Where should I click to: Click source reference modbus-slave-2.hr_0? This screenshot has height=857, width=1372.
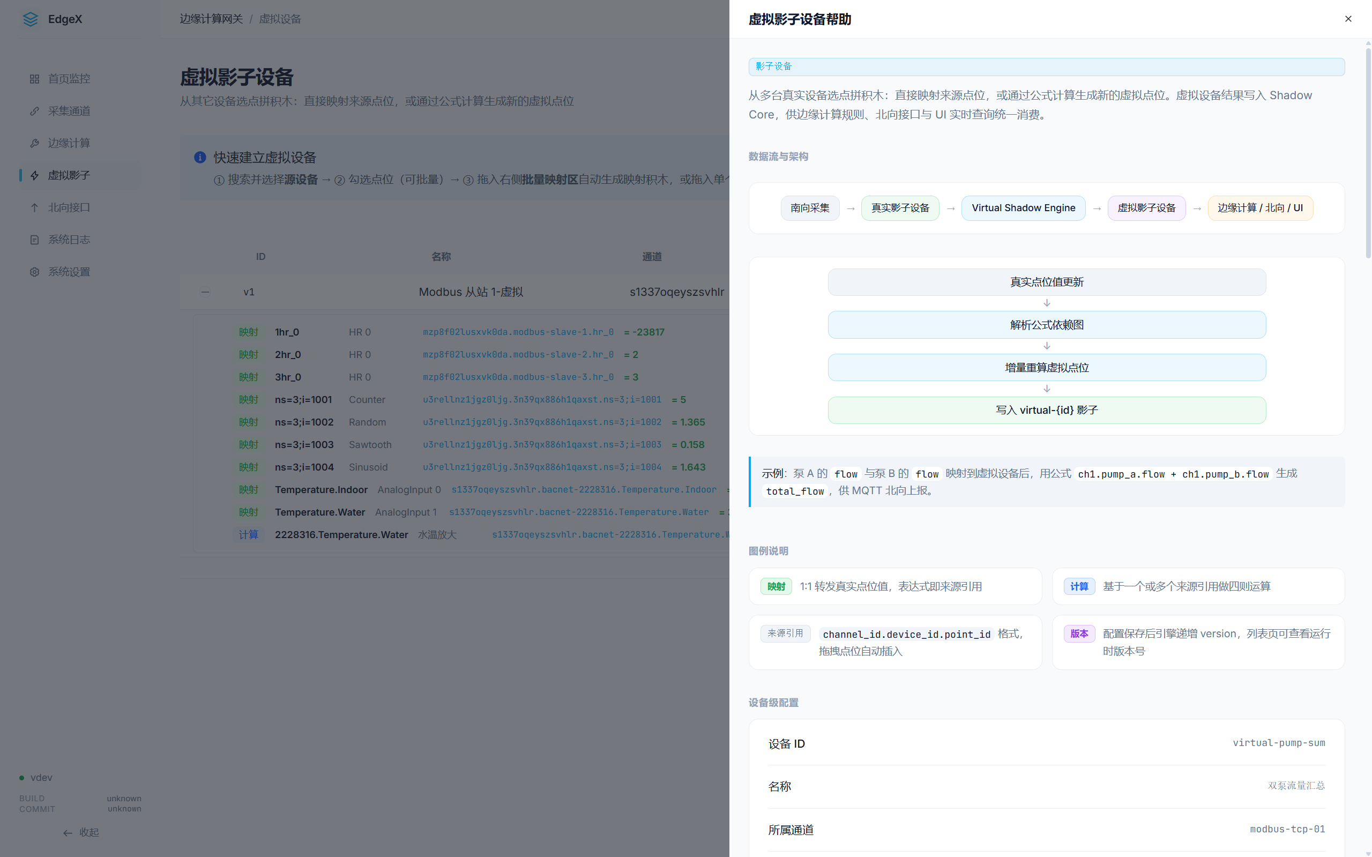pos(518,355)
